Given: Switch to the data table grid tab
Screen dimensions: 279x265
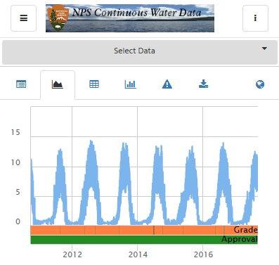Looking at the screenshot, I should [x=94, y=84].
